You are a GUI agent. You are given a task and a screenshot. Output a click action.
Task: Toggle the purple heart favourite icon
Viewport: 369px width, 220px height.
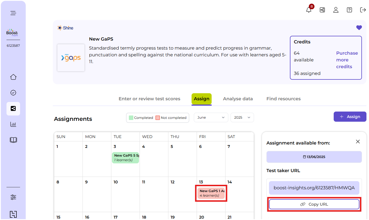[x=359, y=28]
